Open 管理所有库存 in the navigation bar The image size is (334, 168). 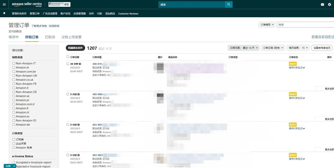point(19,14)
